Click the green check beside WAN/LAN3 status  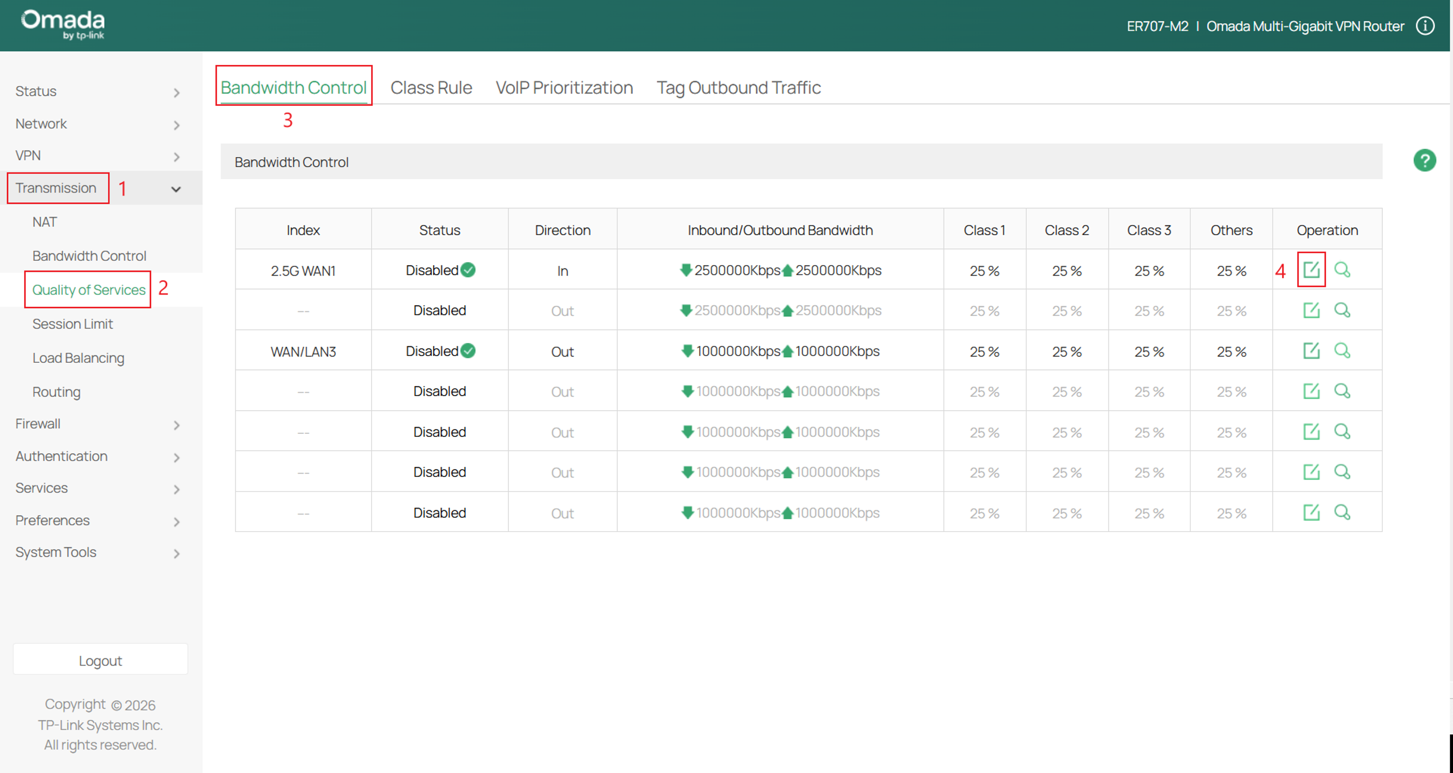click(467, 351)
